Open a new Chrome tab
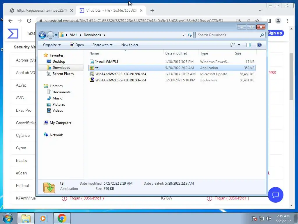The image size is (298, 224). [152, 10]
